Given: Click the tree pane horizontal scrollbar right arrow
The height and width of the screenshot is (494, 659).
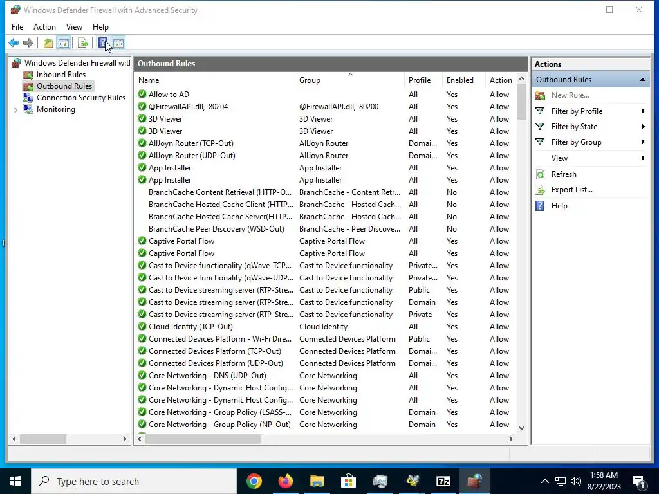Looking at the screenshot, I should [x=124, y=439].
